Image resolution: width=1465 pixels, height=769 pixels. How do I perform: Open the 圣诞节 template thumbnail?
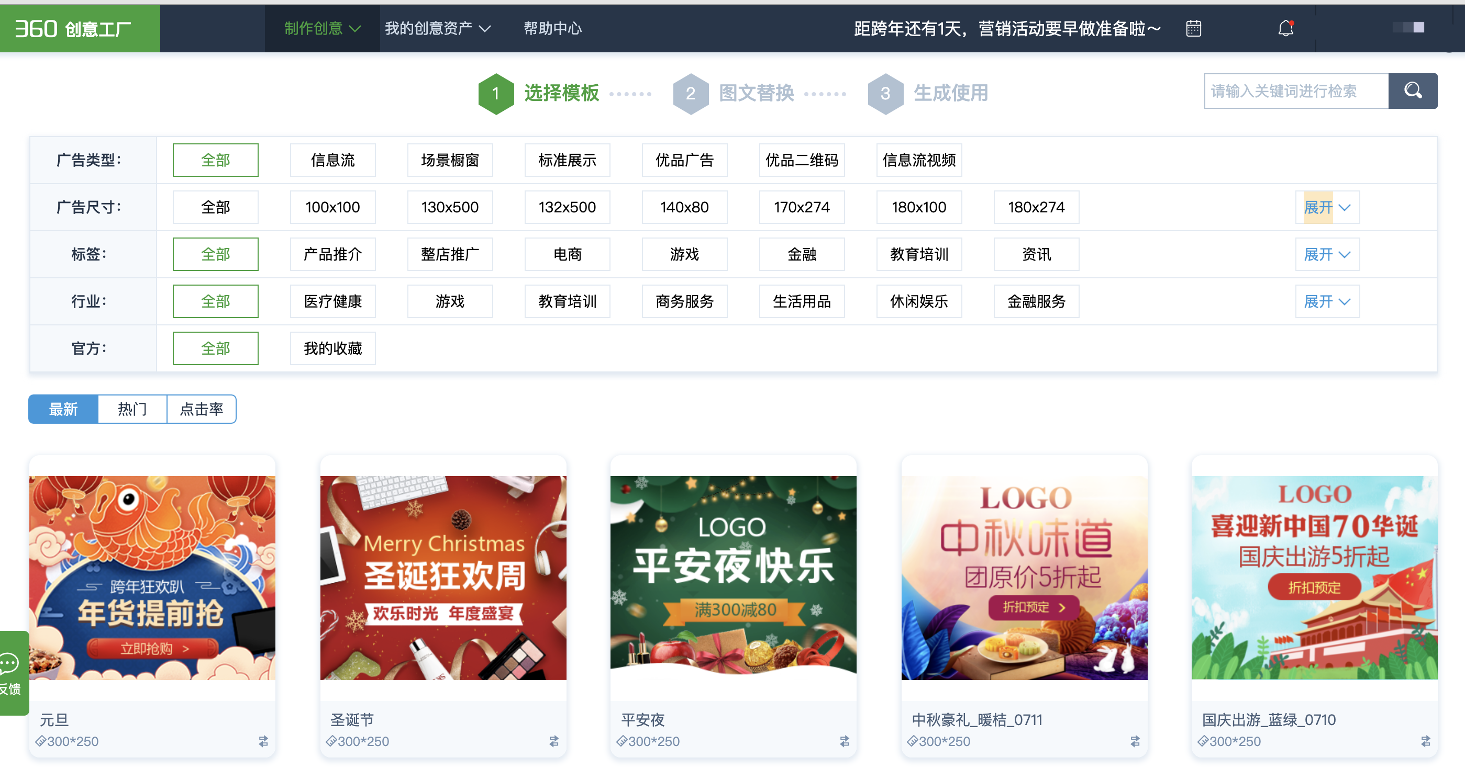pyautogui.click(x=443, y=578)
